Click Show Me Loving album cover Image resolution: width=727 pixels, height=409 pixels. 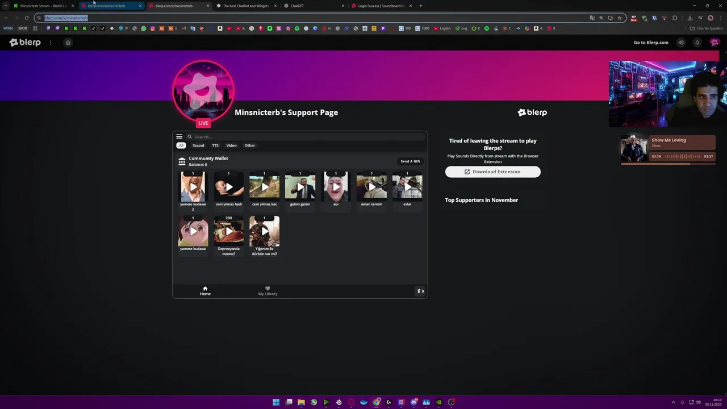[x=634, y=149]
